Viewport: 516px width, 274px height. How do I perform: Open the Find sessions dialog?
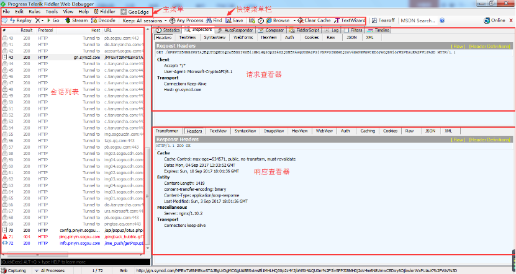(214, 20)
